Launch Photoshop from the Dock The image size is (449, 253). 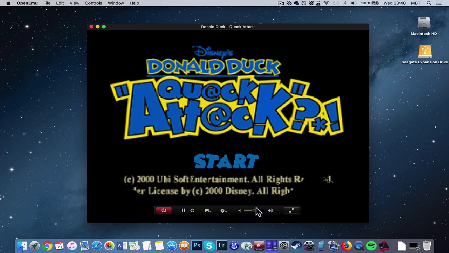(x=197, y=246)
